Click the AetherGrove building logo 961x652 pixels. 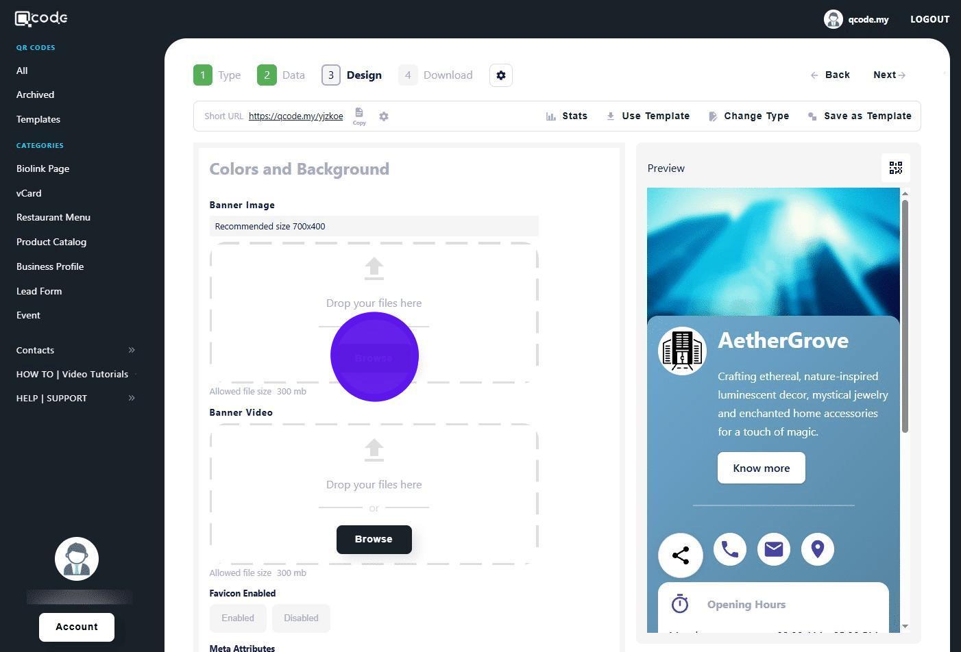point(682,351)
